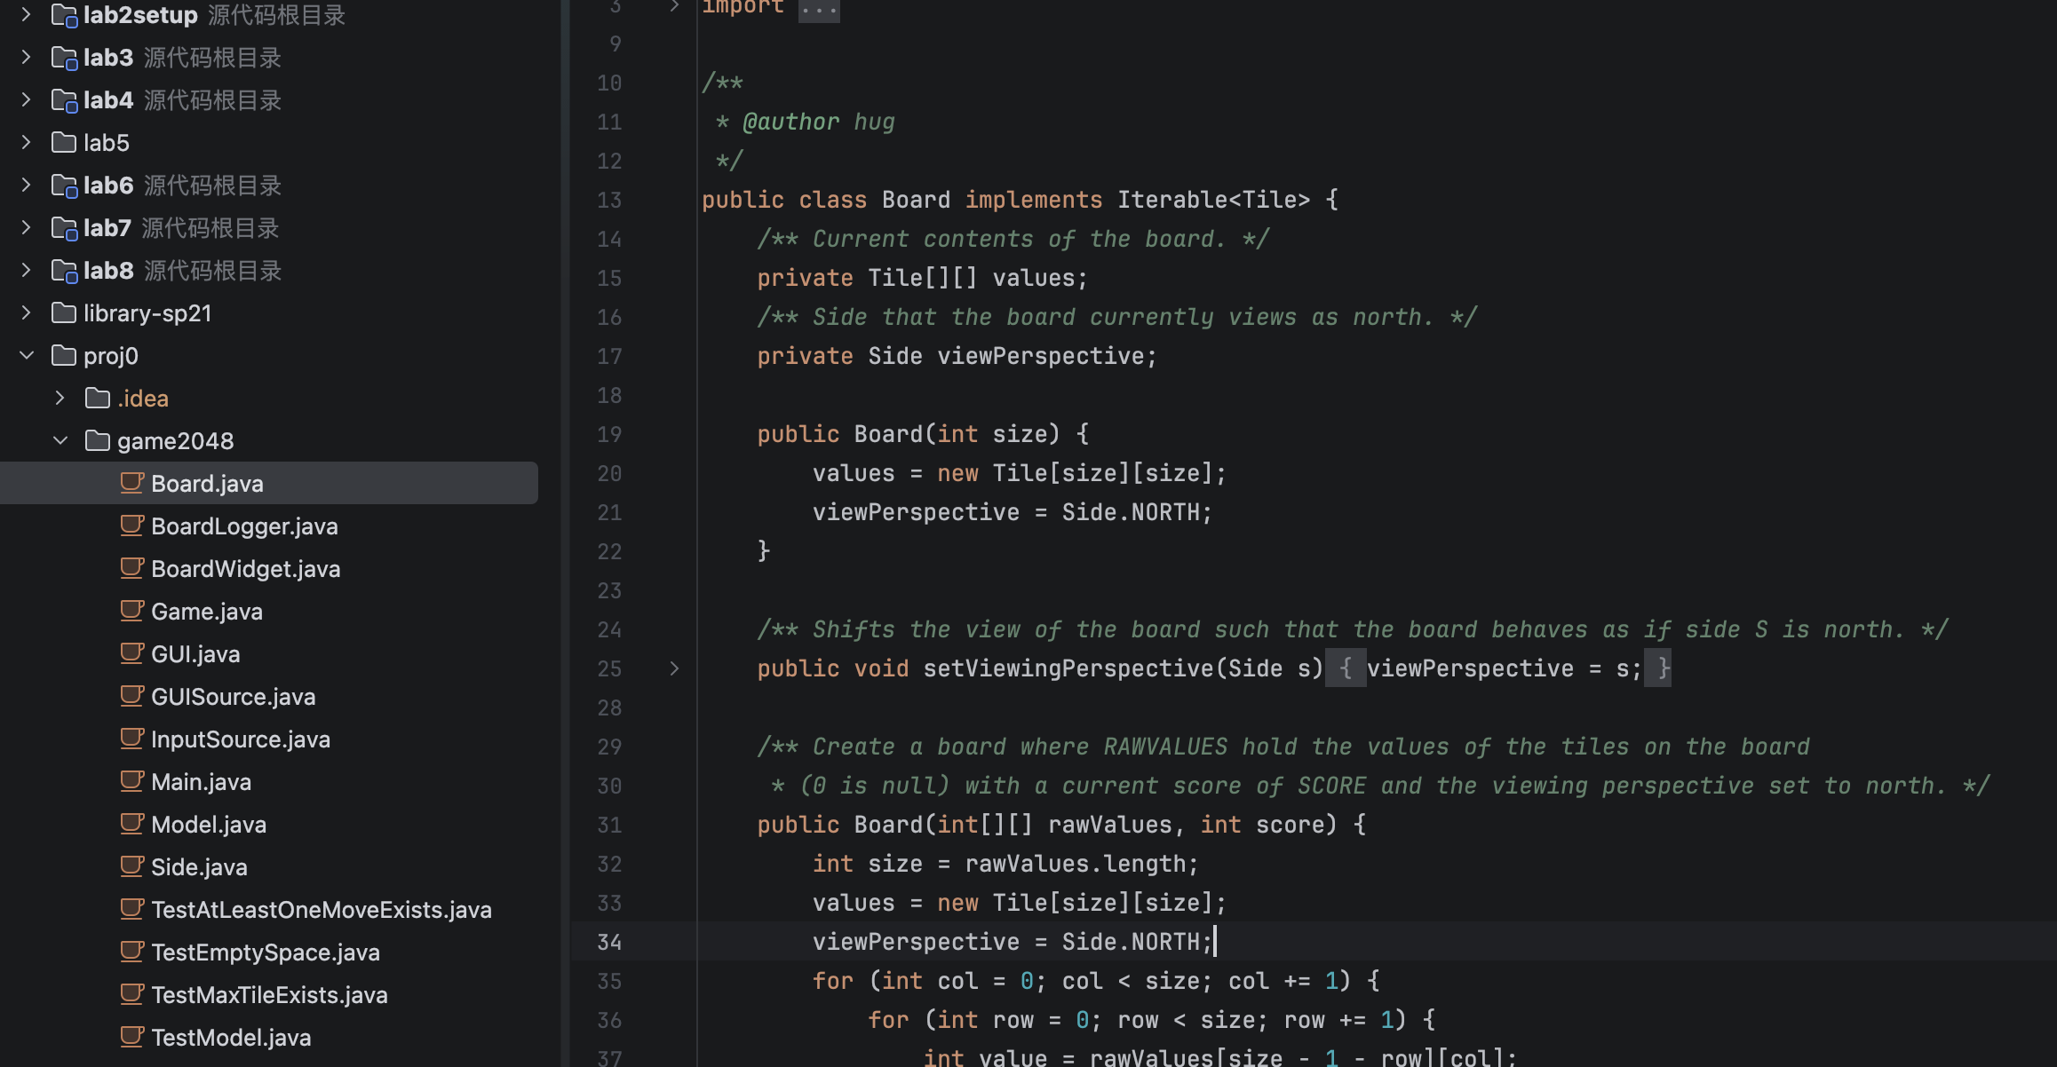Open TestModel.java in the project tree
2057x1067 pixels.
(230, 1037)
